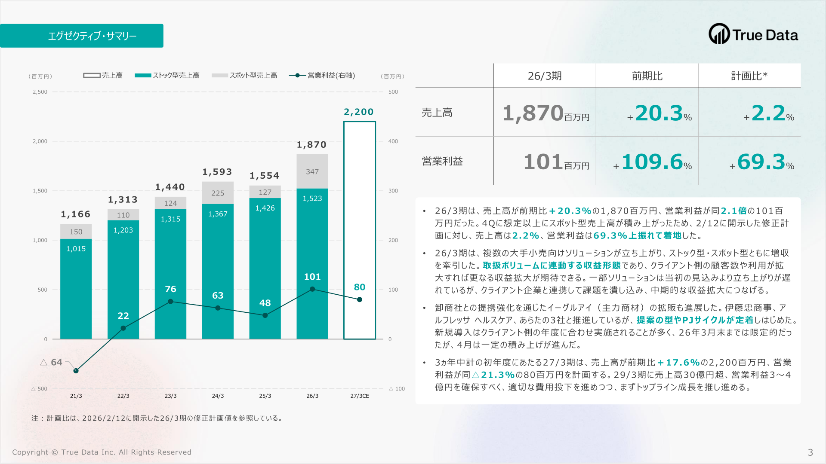
Task: Click the 1,440 bar total label
Action: 170,187
